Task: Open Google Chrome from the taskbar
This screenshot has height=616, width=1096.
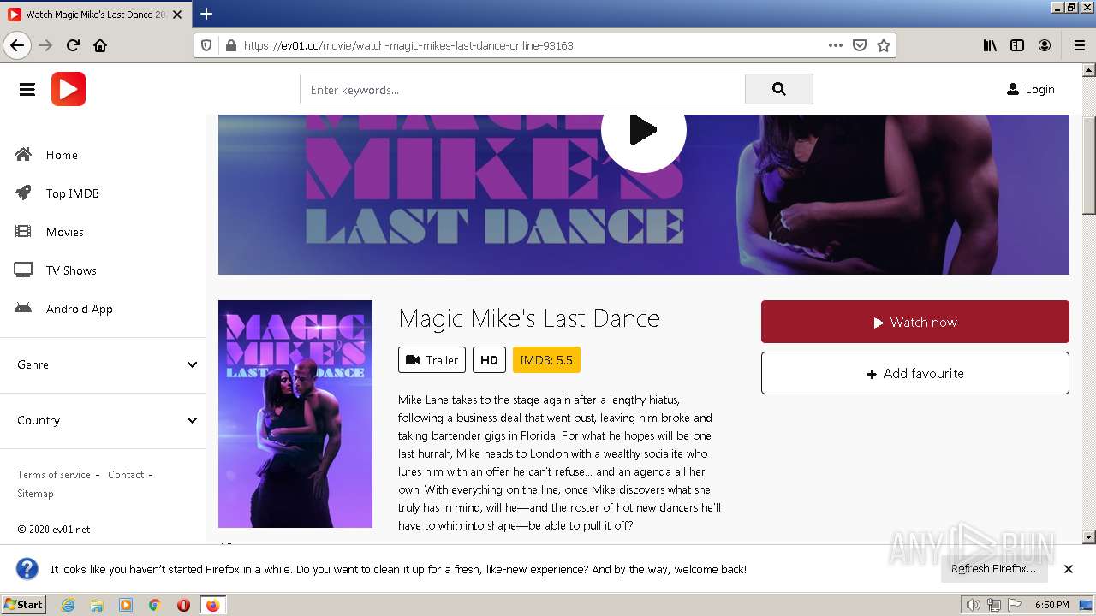Action: [155, 605]
